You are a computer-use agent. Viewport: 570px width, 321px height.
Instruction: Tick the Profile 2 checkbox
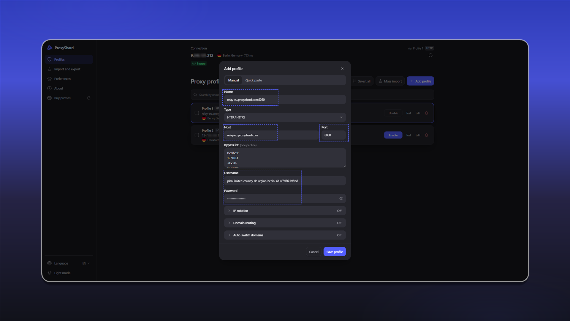point(197,135)
